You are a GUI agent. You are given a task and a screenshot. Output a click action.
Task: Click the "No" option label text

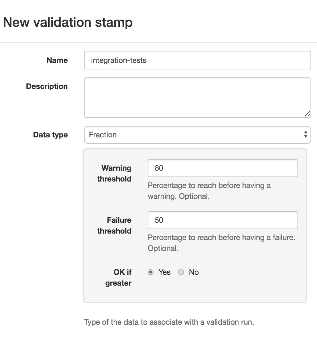[194, 272]
